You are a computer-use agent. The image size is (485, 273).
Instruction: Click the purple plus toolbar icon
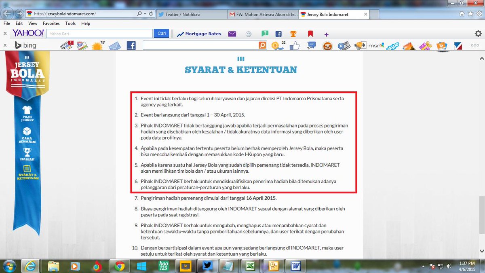pos(326,34)
